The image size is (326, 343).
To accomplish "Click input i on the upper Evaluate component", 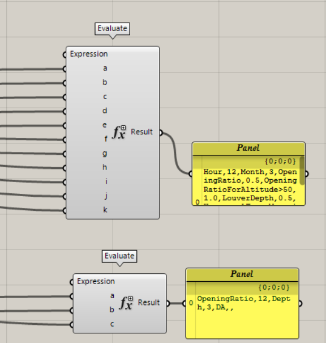I will [106, 181].
